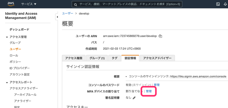Open アーカイブルール in the sidebar
The height and width of the screenshot is (108, 228).
point(25,95)
